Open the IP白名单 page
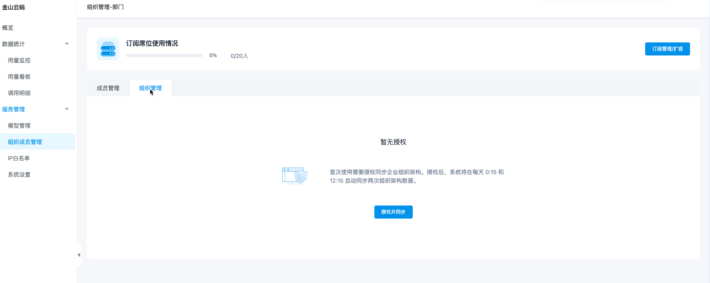Screen dimensions: 710x283 [19, 158]
